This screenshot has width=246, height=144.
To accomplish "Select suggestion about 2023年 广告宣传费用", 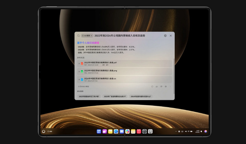I will tap(115, 96).
